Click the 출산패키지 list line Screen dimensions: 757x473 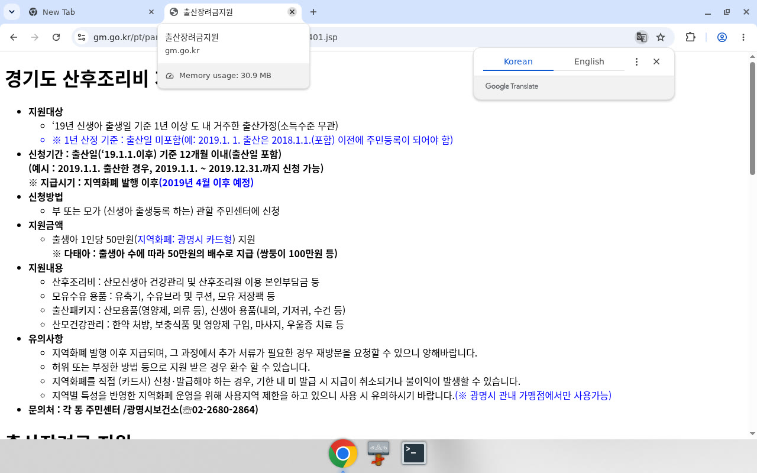[x=199, y=310]
